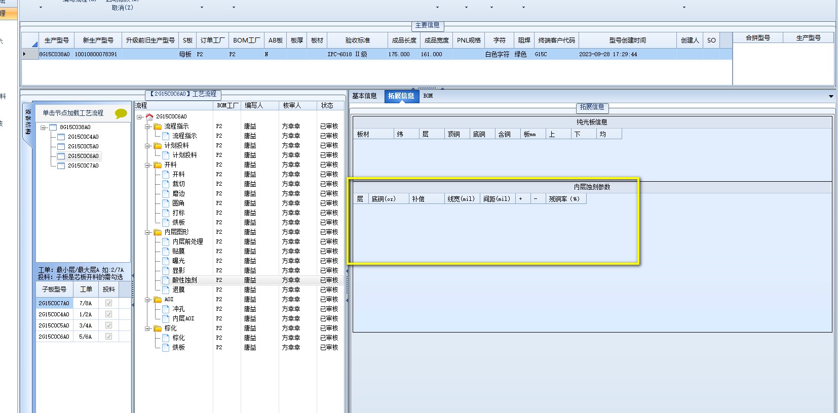838x413 pixels.
Task: Collapse the AOI folder
Action: coord(147,300)
